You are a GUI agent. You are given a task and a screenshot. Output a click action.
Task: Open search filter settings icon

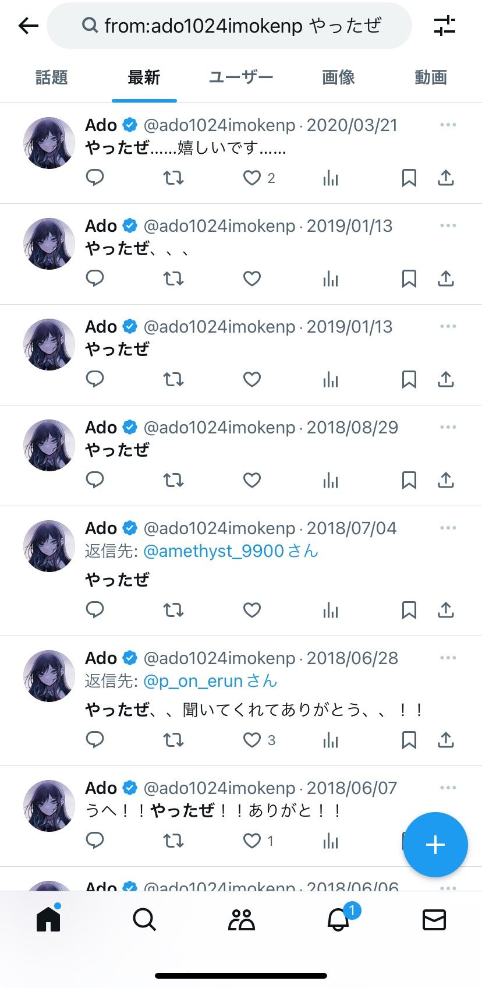tap(445, 26)
